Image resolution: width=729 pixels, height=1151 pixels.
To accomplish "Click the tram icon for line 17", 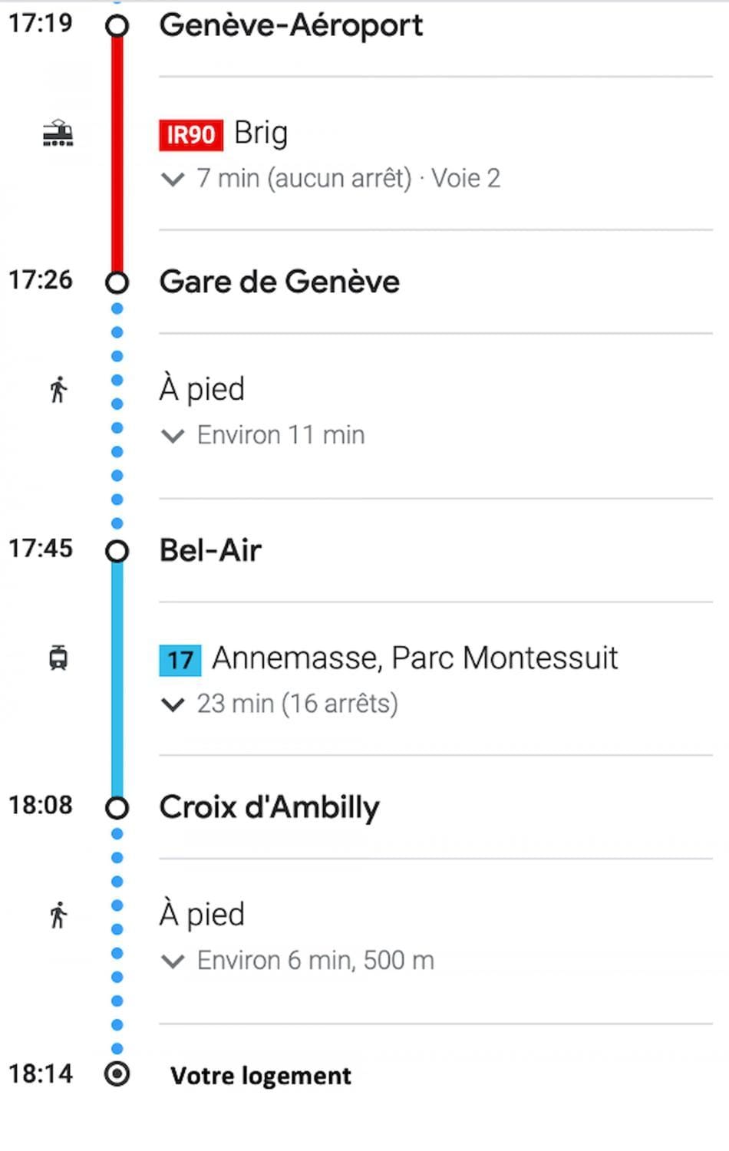I will tap(58, 658).
